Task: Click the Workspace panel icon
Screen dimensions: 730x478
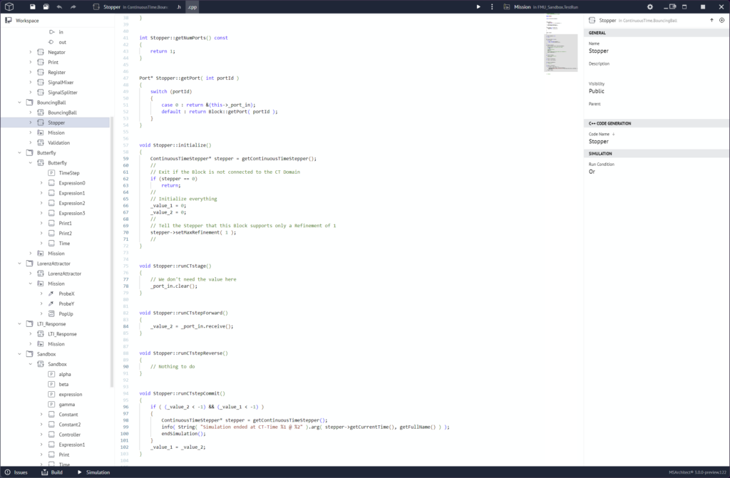Action: (9, 21)
